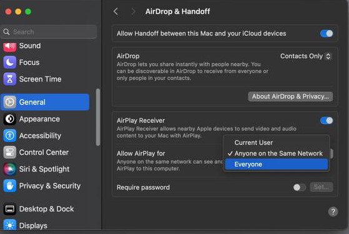Click the Accessibility icon in sidebar
The image size is (349, 234).
coord(9,136)
